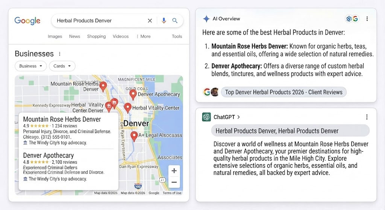Click the map pin beside Herbal Vitality Center label
The width and height of the screenshot is (385, 210).
point(127,108)
